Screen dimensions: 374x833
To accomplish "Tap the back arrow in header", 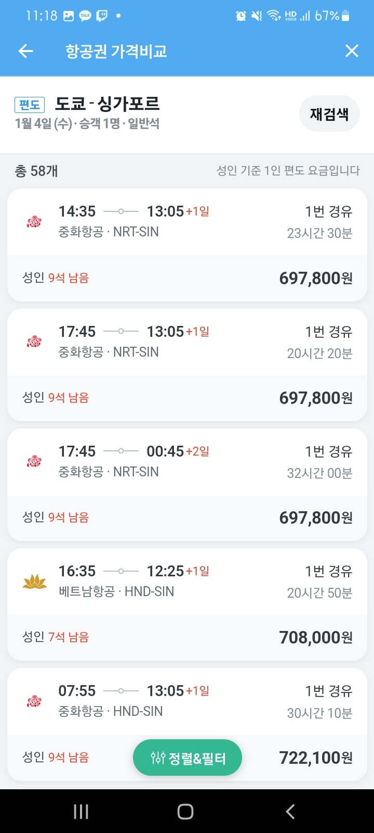I will pyautogui.click(x=25, y=51).
